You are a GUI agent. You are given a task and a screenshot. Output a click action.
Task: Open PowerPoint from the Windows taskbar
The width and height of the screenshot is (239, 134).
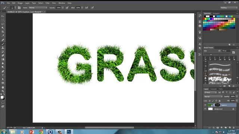[32, 132]
